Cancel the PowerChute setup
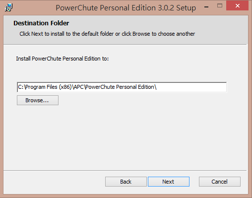Viewport: 252px width, 198px height. [x=220, y=182]
